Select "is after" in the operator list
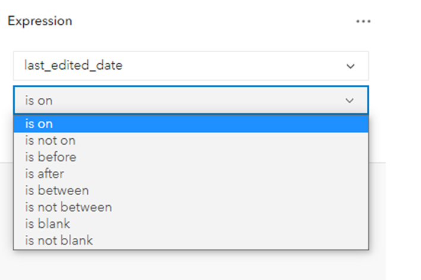Image resolution: width=421 pixels, height=280 pixels. tap(45, 174)
